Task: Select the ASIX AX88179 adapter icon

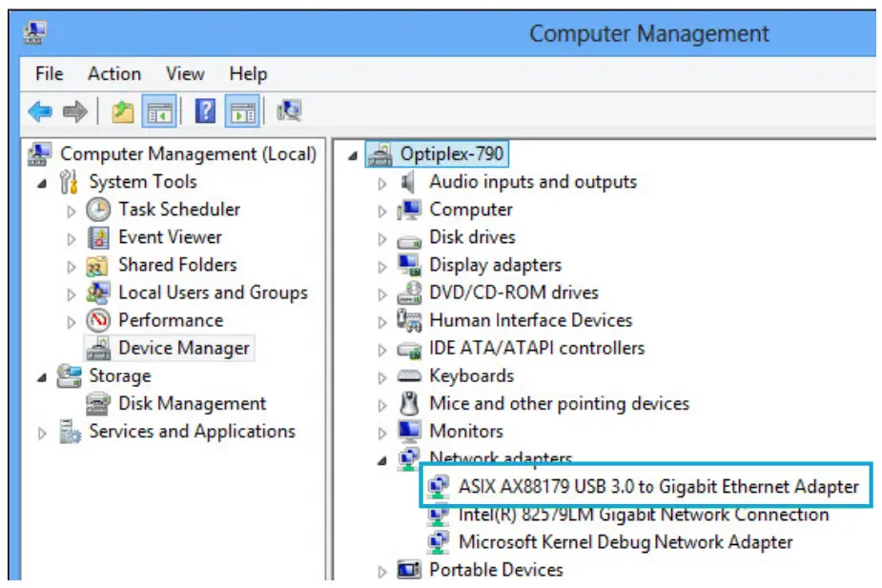Action: click(439, 486)
